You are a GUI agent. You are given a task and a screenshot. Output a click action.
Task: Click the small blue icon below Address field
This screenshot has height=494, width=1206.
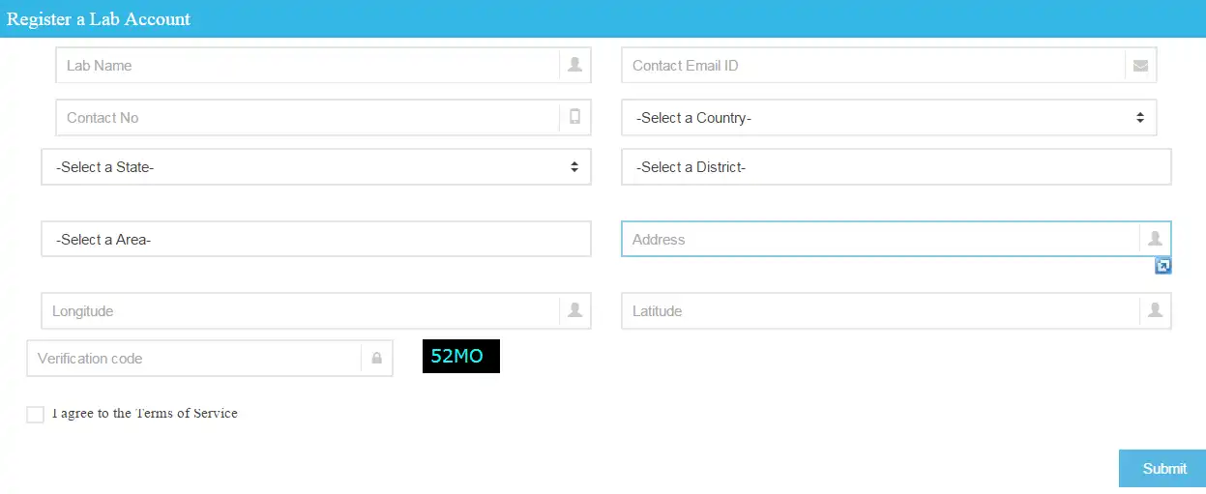(x=1163, y=266)
